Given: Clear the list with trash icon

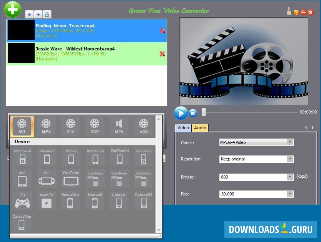Looking at the screenshot, I should [x=47, y=15].
